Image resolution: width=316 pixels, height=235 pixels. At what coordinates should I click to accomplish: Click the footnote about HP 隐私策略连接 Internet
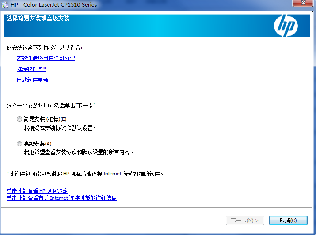point(85,174)
